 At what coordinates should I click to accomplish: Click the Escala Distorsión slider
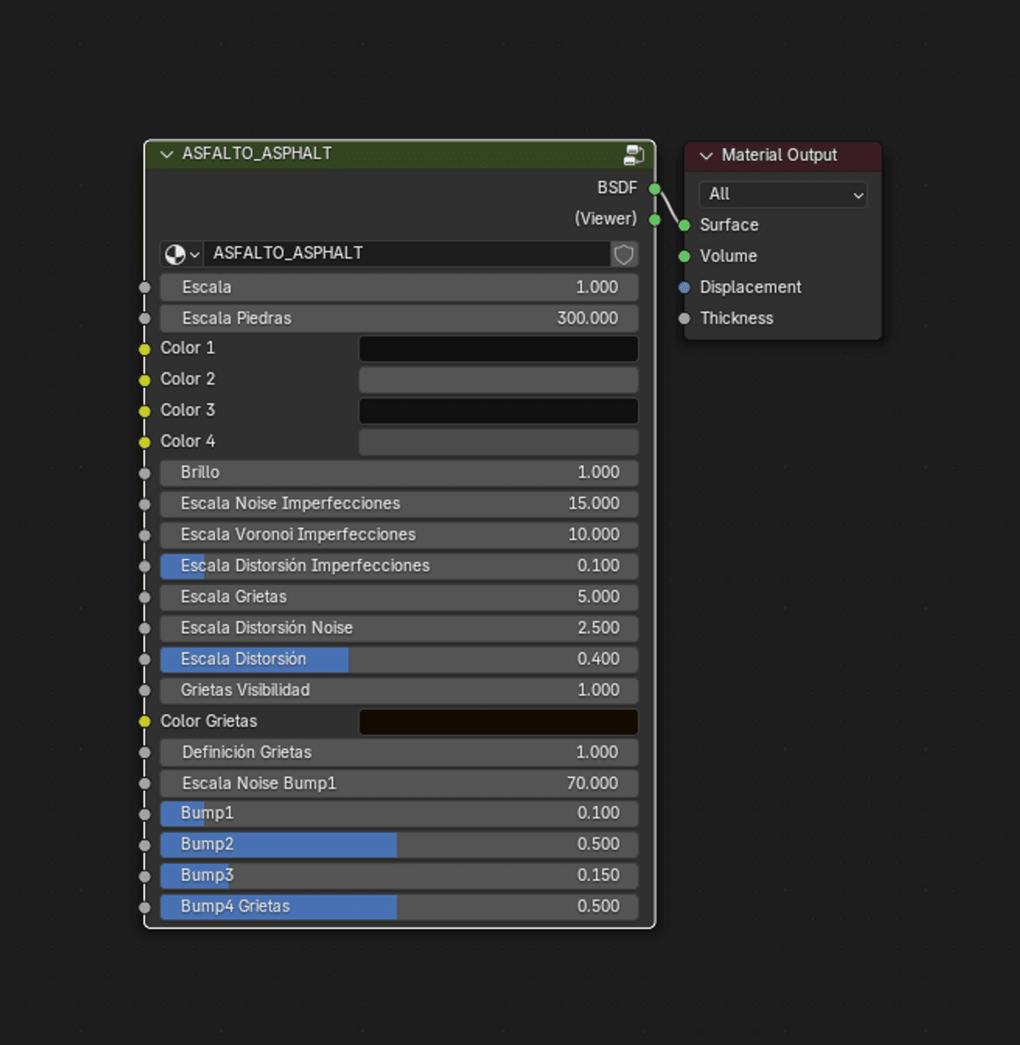pyautogui.click(x=399, y=659)
